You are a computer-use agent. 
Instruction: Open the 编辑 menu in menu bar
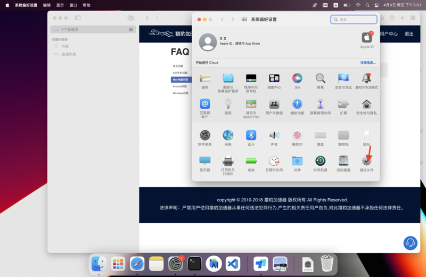(47, 5)
